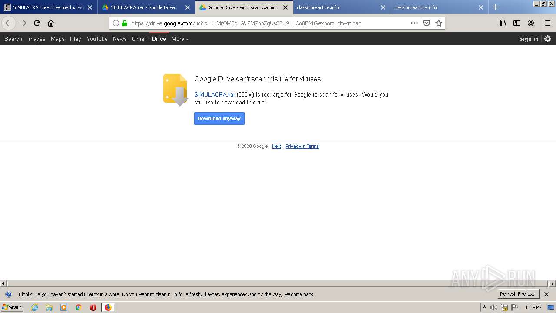Open Privacy & Terms link
556x313 pixels.
[302, 146]
